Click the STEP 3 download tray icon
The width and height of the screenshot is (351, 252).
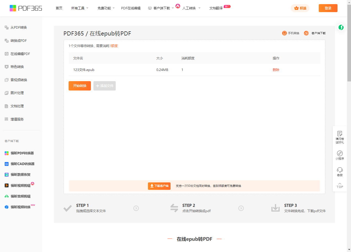tap(276, 208)
